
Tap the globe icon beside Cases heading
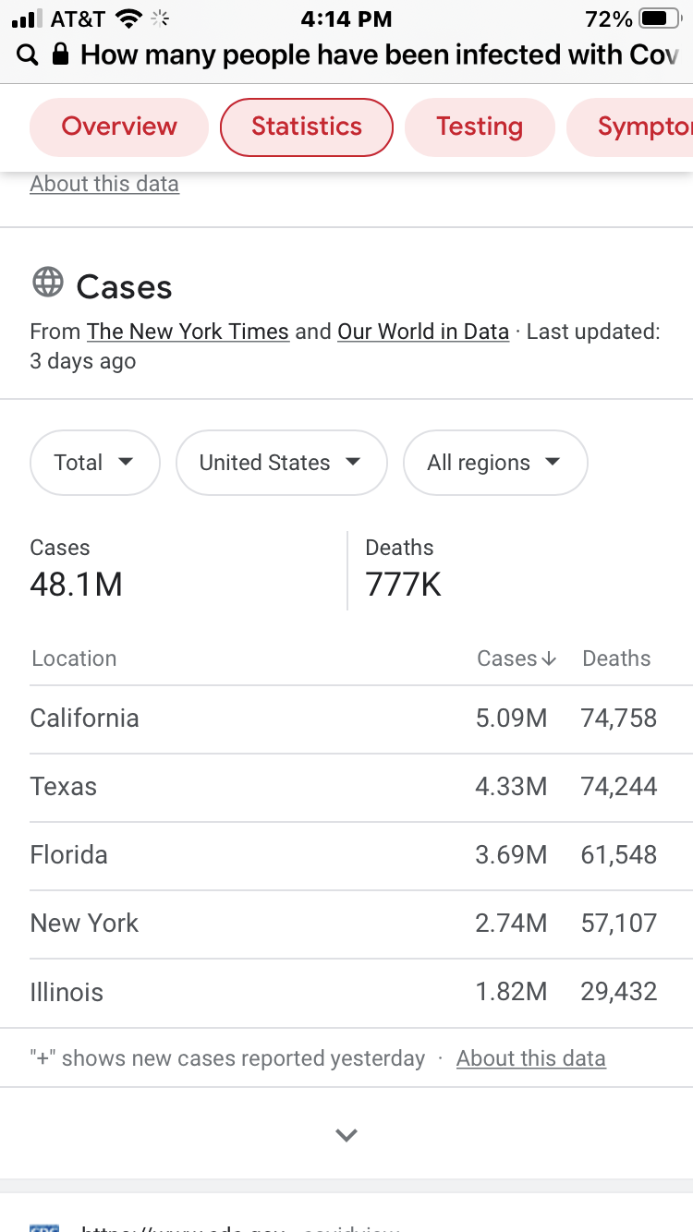[48, 282]
